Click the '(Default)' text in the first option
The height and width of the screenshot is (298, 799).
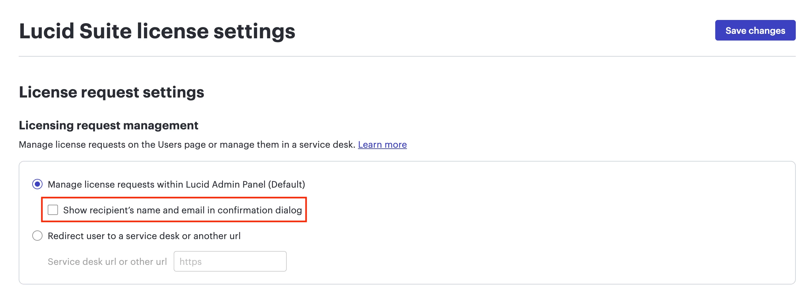click(x=286, y=184)
